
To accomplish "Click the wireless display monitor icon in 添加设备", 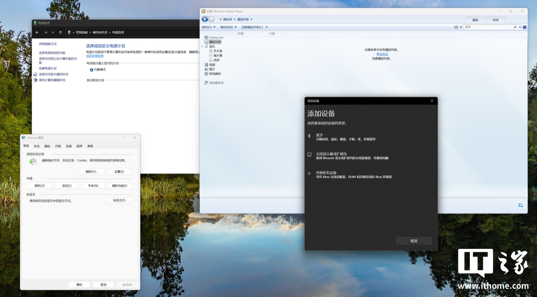I will tap(309, 154).
